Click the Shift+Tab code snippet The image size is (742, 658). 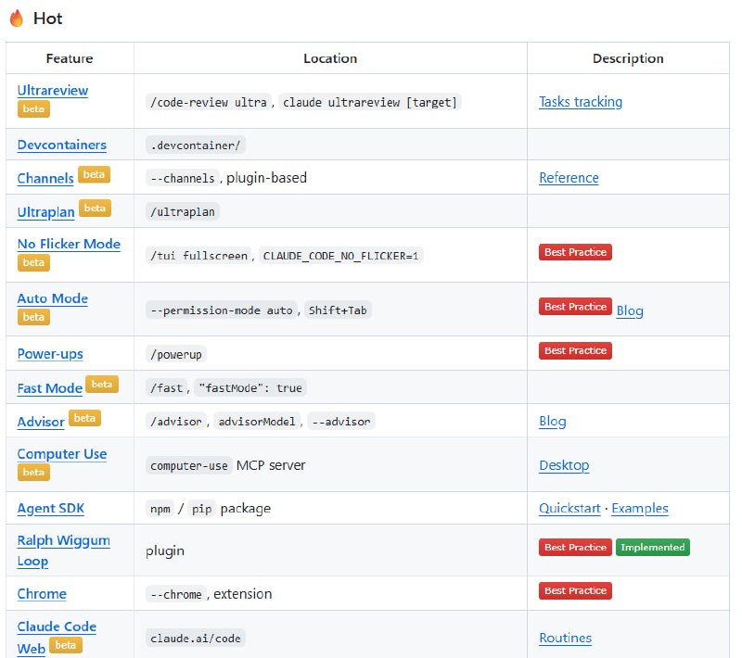(x=338, y=310)
